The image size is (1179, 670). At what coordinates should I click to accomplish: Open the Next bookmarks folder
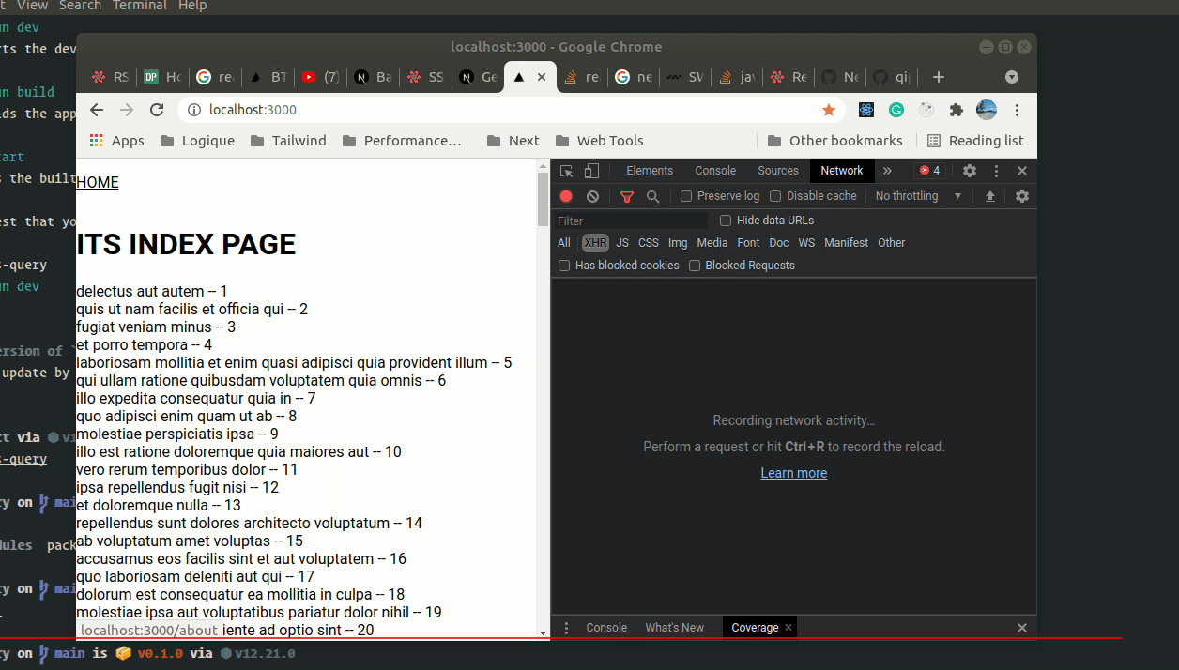(x=513, y=141)
